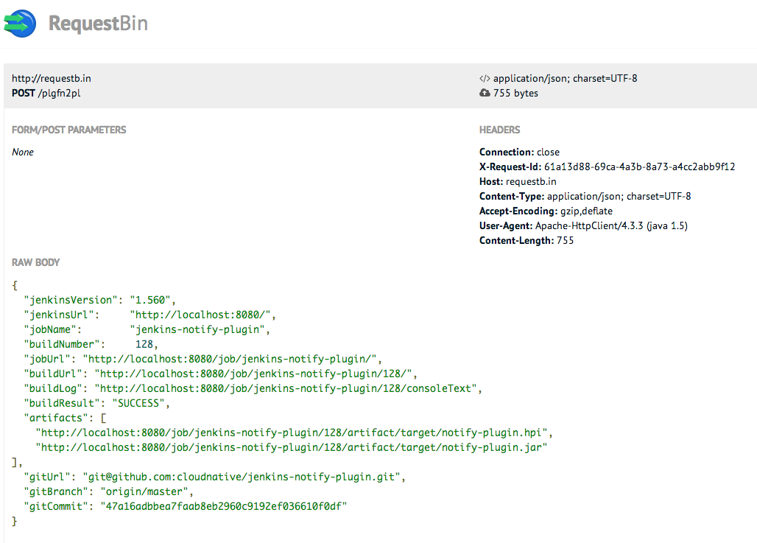Click the buildUrl line in body

pos(220,374)
